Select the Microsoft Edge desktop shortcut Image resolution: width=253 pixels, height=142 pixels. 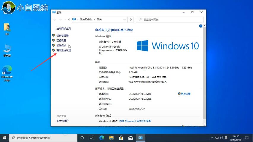[7, 73]
